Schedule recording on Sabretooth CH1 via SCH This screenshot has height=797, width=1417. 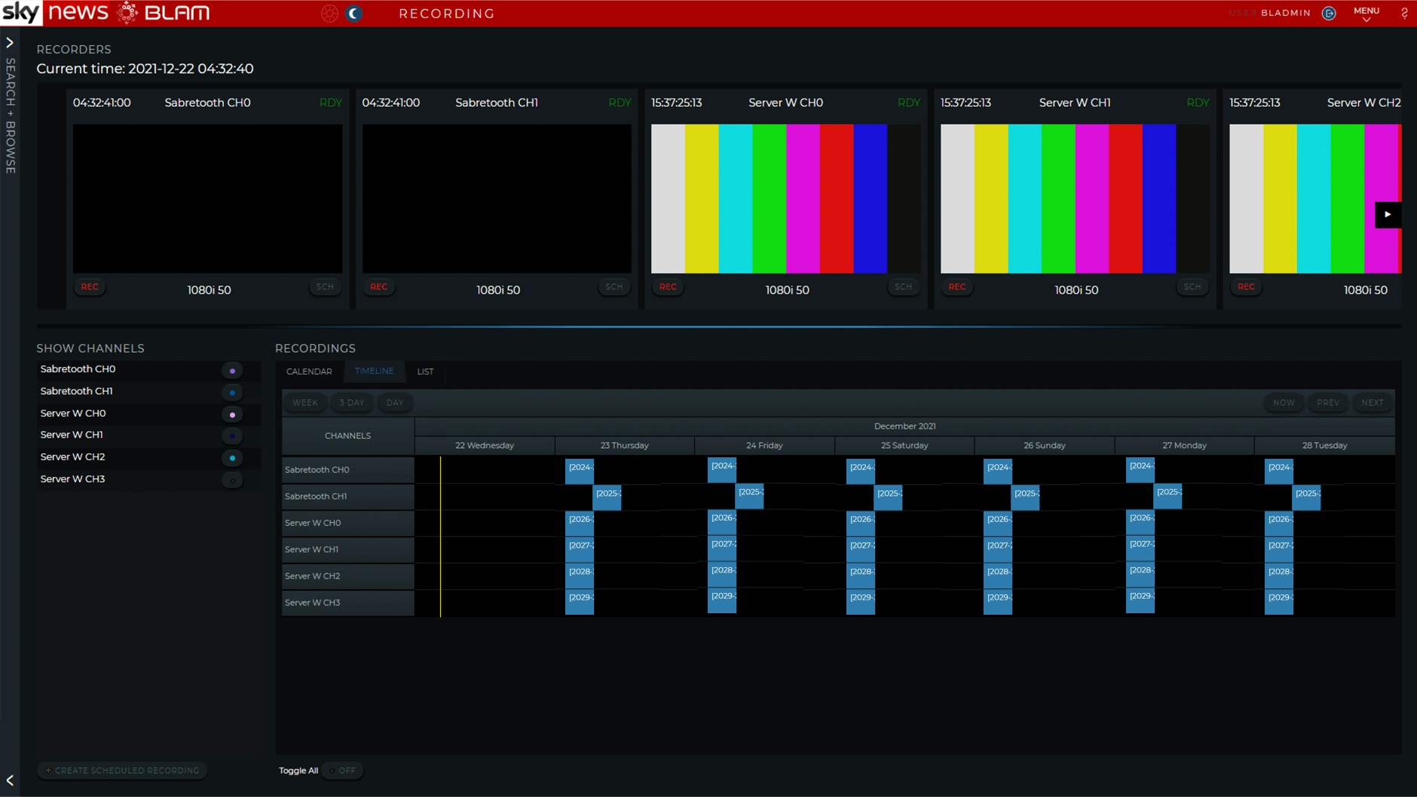tap(614, 287)
